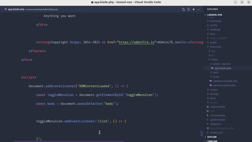
Task: Open the .styleci.yml file
Action: coord(216,133)
